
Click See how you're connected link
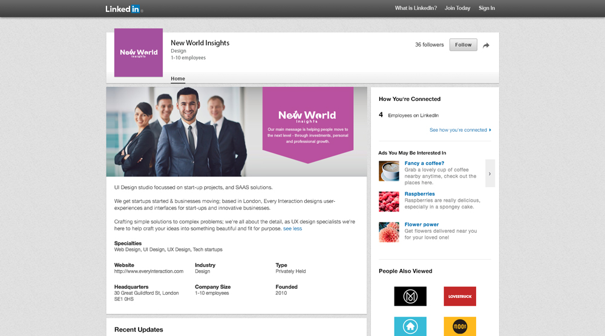coord(458,130)
